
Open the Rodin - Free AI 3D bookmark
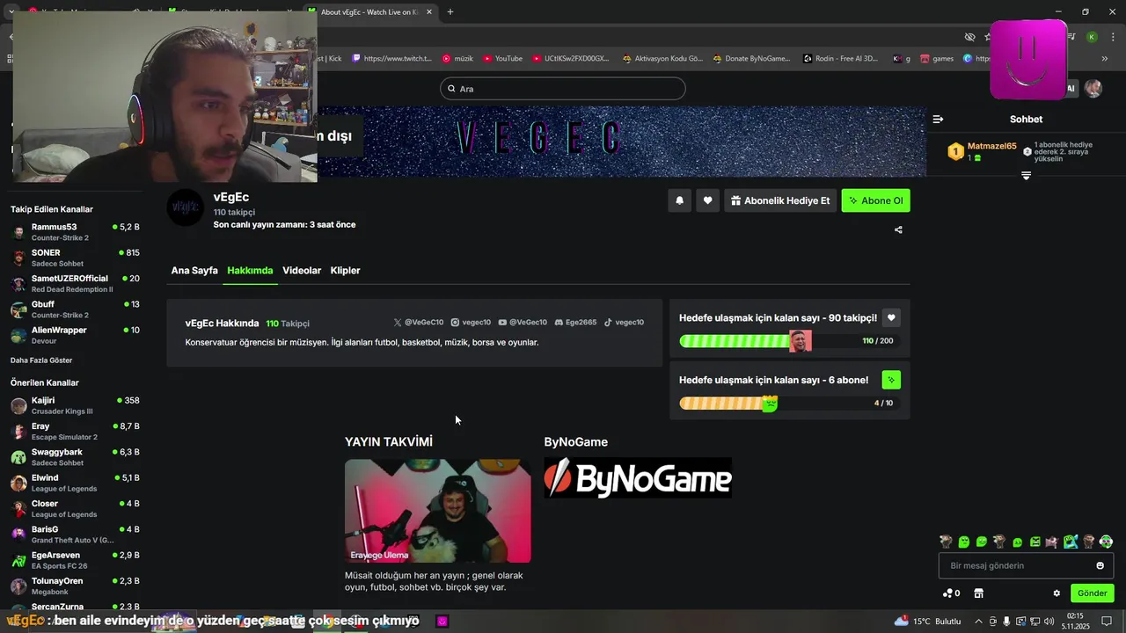[x=840, y=59]
